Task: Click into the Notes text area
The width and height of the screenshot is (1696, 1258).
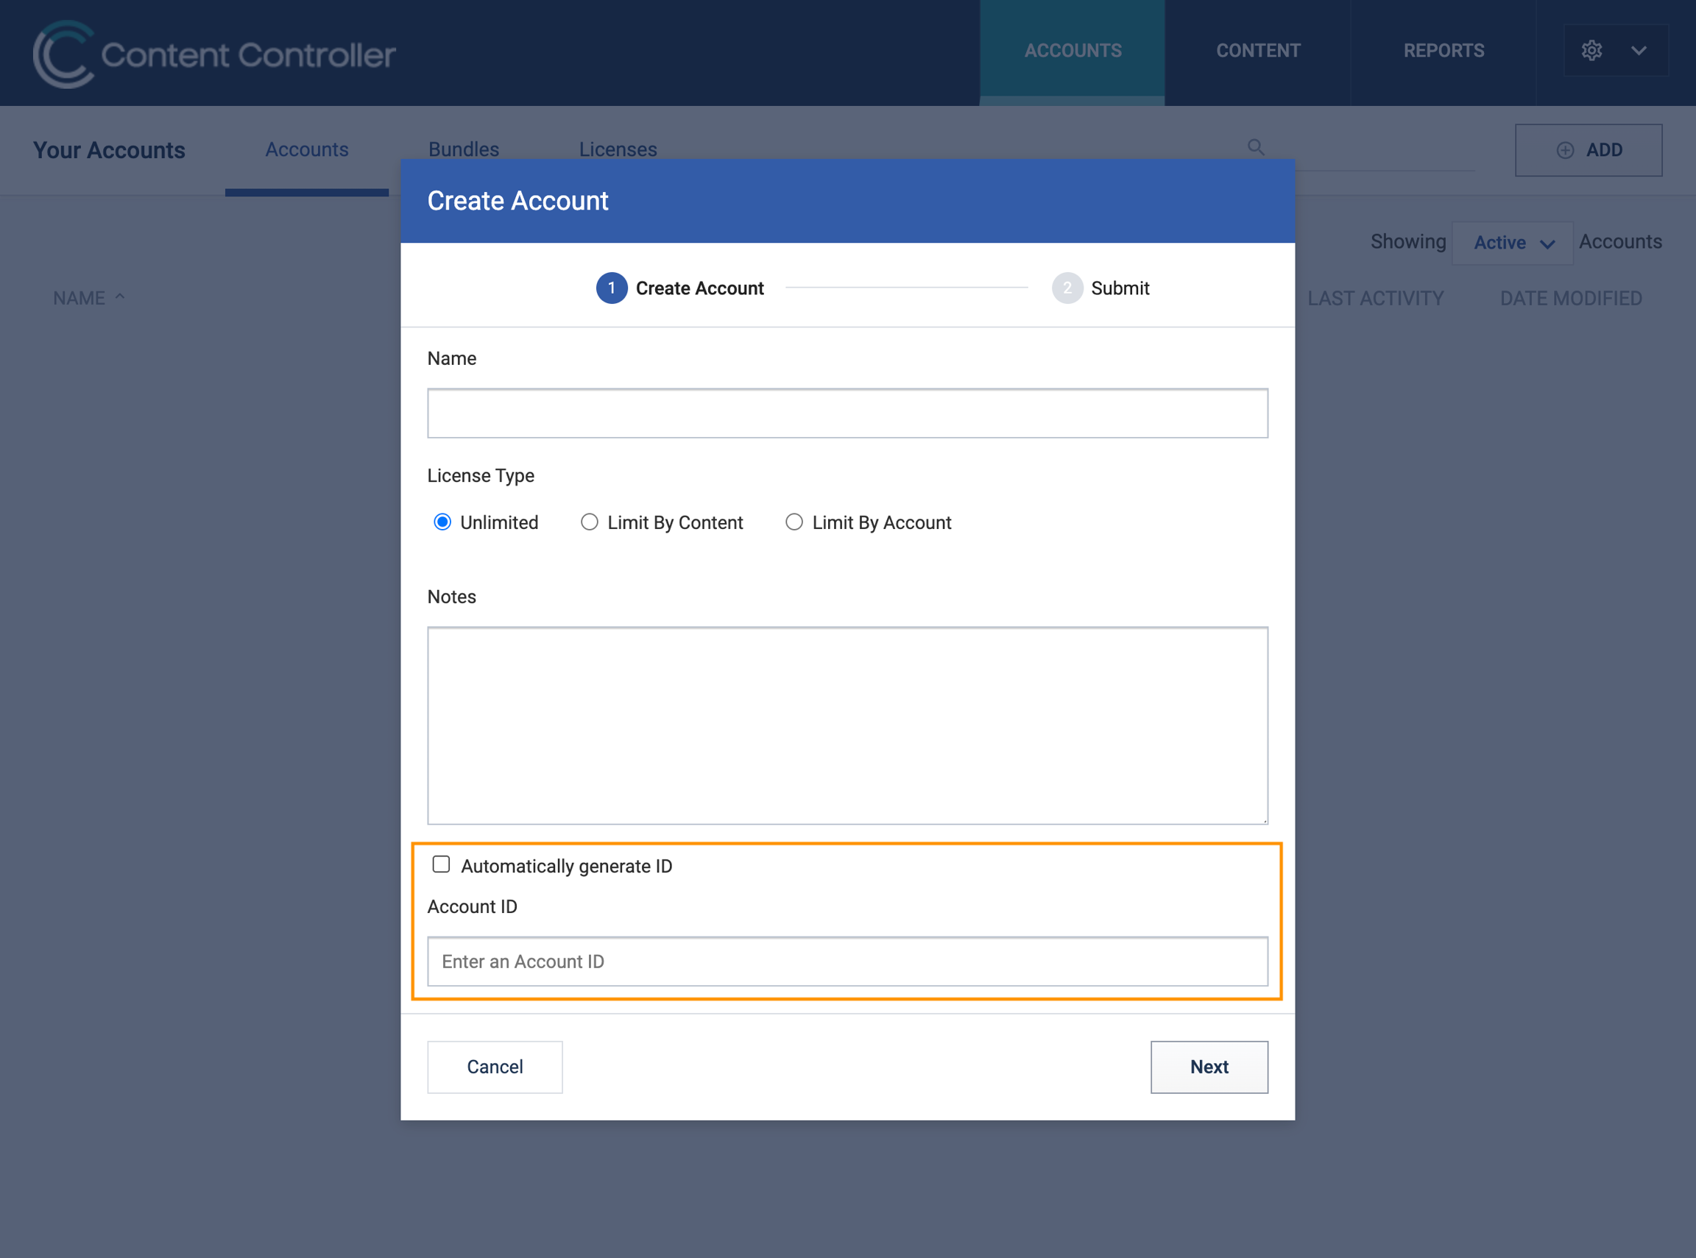Action: pyautogui.click(x=847, y=725)
